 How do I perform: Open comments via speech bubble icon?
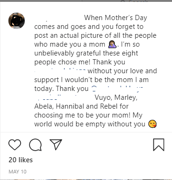point(36,145)
